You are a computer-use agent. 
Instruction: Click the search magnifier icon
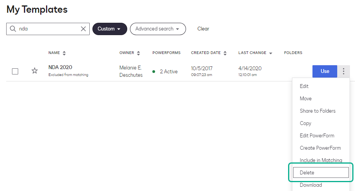[x=13, y=29]
